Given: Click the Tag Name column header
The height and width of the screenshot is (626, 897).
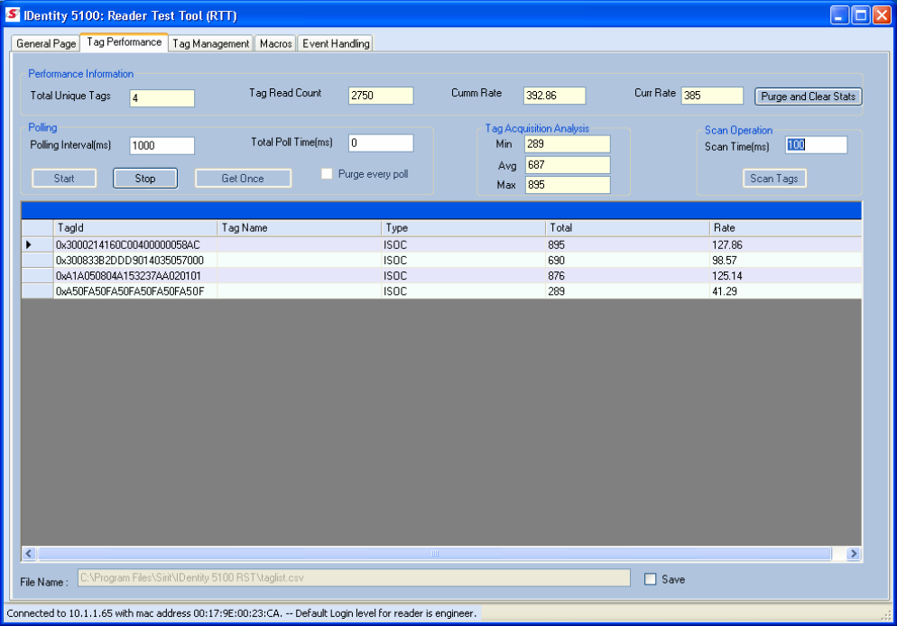Looking at the screenshot, I should coord(300,228).
